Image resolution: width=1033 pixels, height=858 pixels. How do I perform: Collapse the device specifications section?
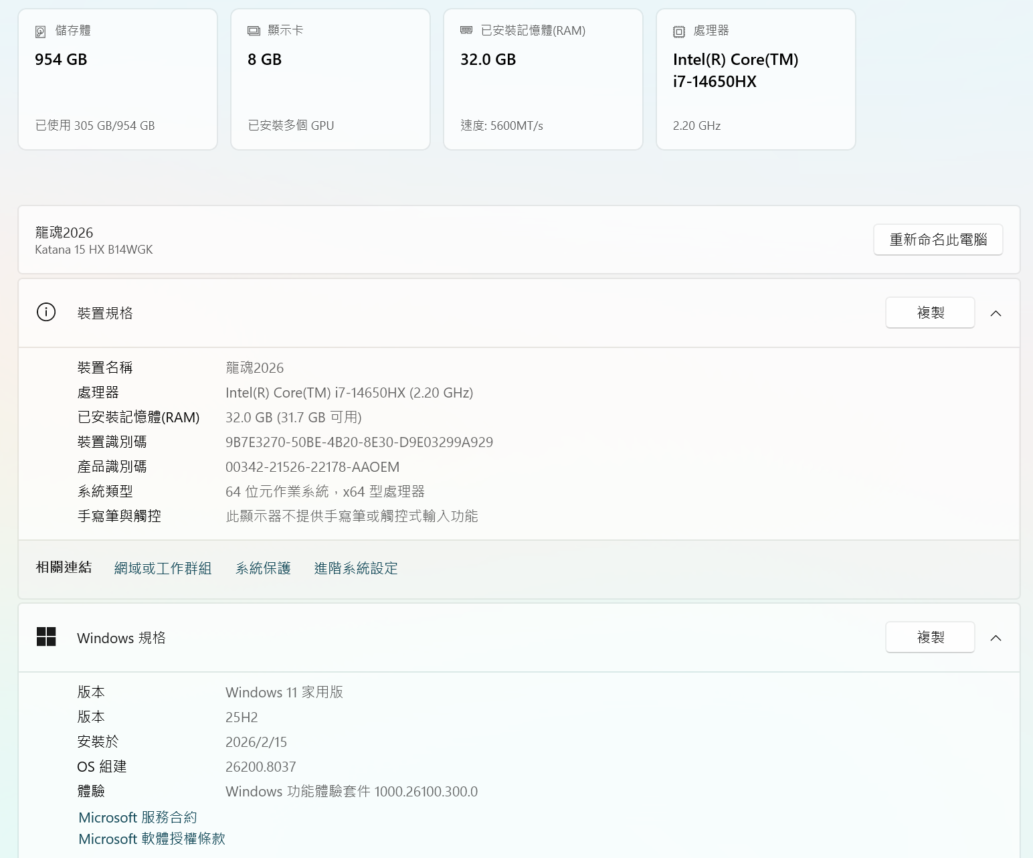point(996,313)
